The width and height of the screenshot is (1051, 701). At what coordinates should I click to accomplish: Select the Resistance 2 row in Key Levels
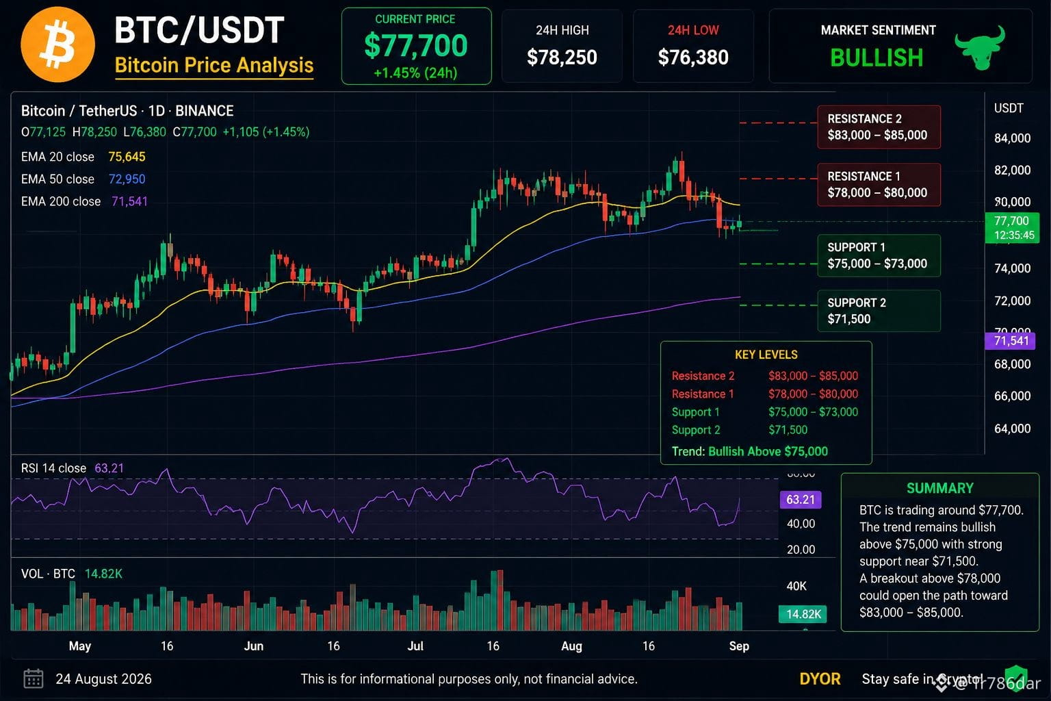[x=764, y=376]
